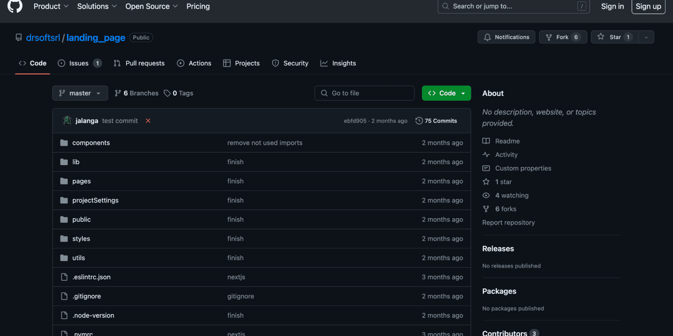Open the 'test commit' message link

pos(120,121)
